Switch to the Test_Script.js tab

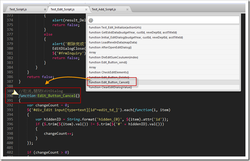point(18,9)
